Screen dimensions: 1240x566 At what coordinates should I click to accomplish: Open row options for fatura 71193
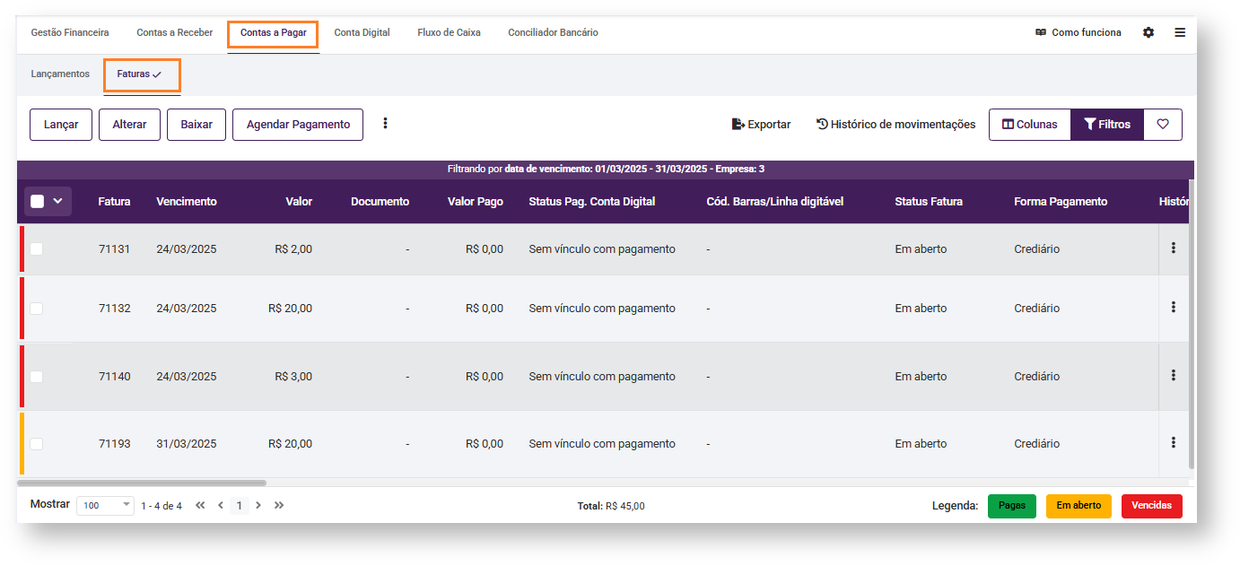coord(1173,443)
